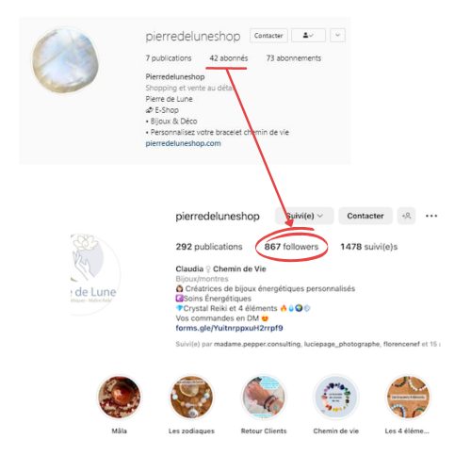The image size is (471, 471).
Task: Open the Les zodiaques story highlight
Action: tap(191, 398)
